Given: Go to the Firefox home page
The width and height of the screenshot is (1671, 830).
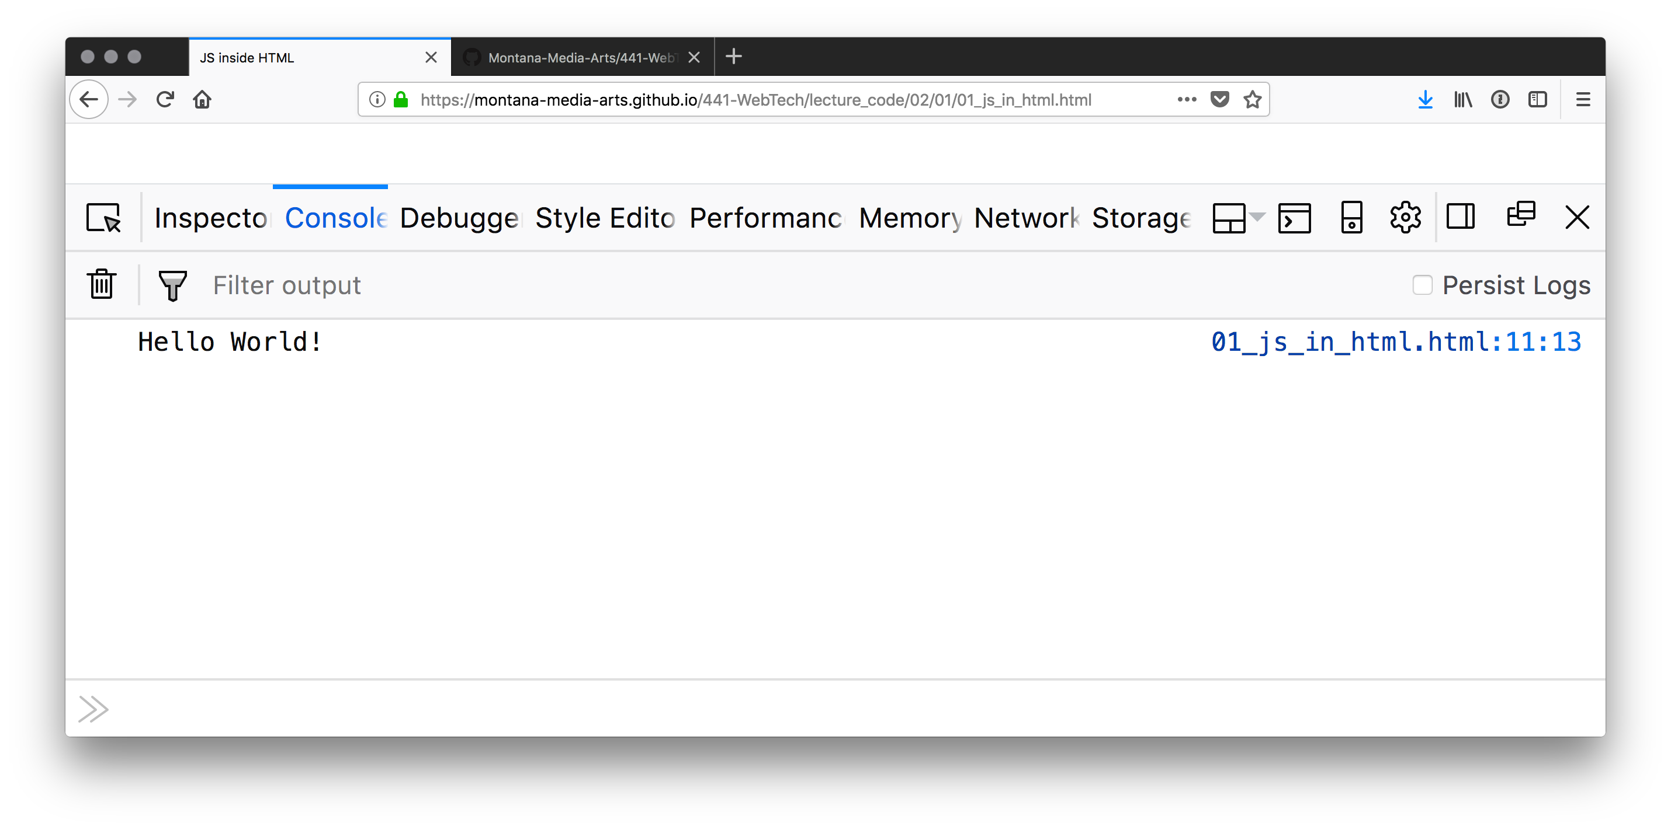Looking at the screenshot, I should click(202, 99).
